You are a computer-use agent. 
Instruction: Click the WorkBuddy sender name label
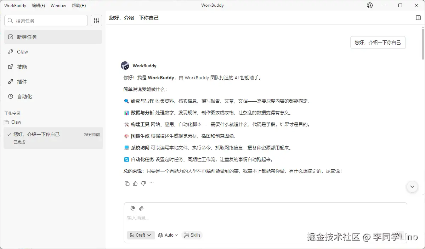coord(144,66)
